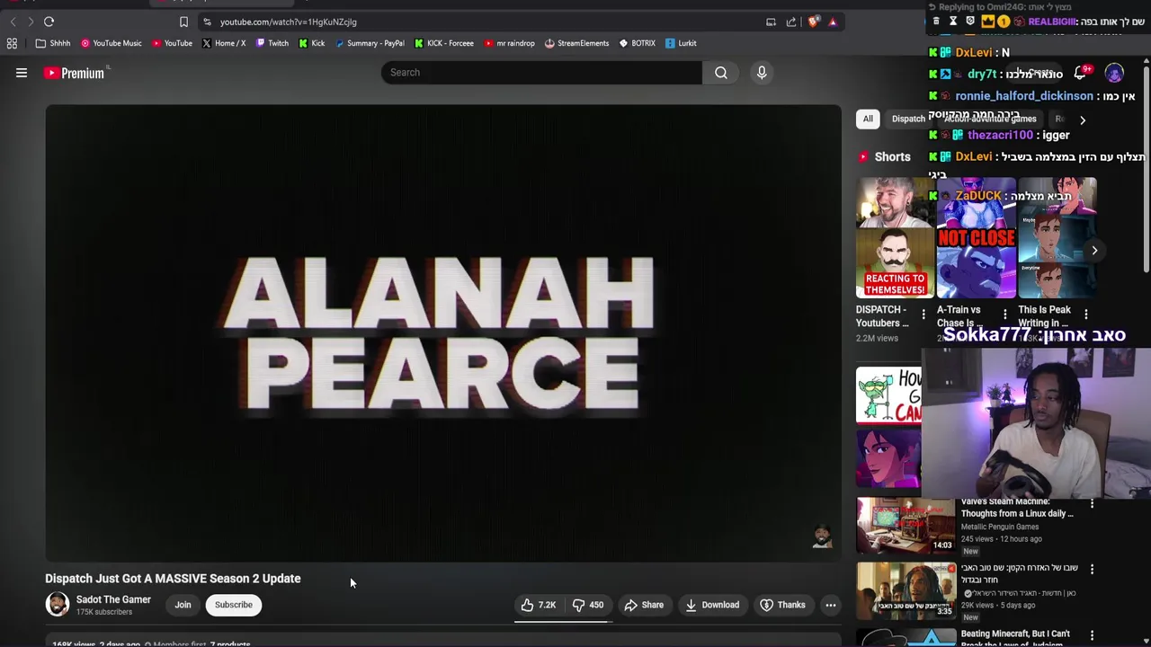1151x647 pixels.
Task: Click the share page icon in address bar
Action: (791, 22)
